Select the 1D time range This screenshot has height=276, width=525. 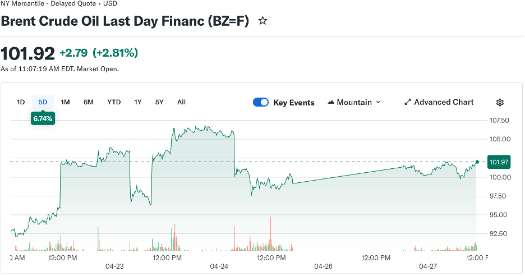tap(21, 102)
